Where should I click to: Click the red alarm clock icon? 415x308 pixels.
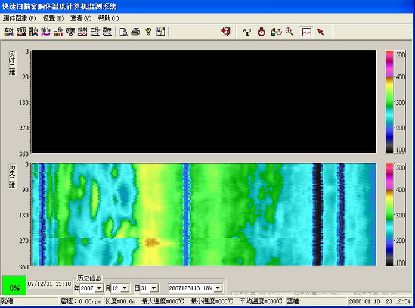[x=262, y=32]
